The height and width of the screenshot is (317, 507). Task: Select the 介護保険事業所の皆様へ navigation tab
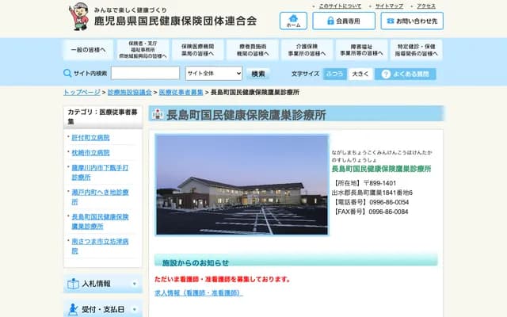[x=305, y=49]
